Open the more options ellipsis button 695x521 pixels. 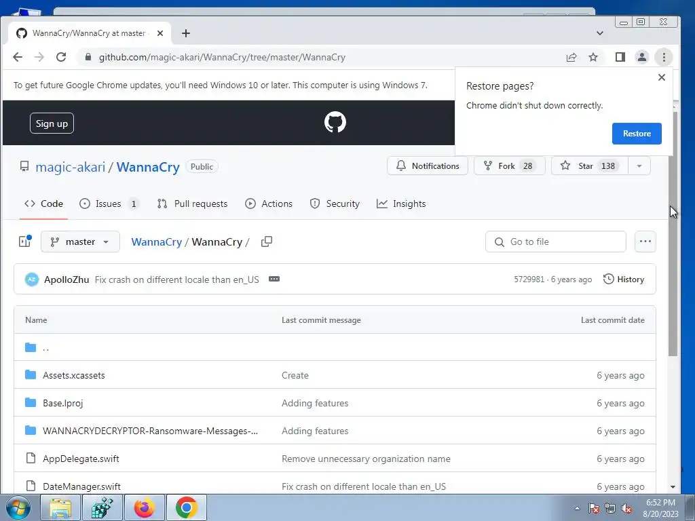coord(645,242)
